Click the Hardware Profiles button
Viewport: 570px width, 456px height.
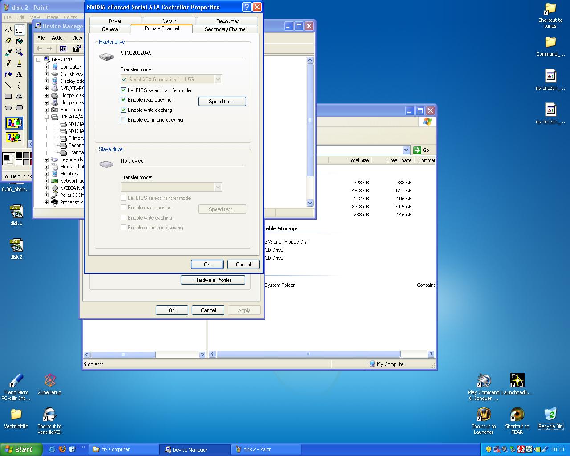coord(213,280)
